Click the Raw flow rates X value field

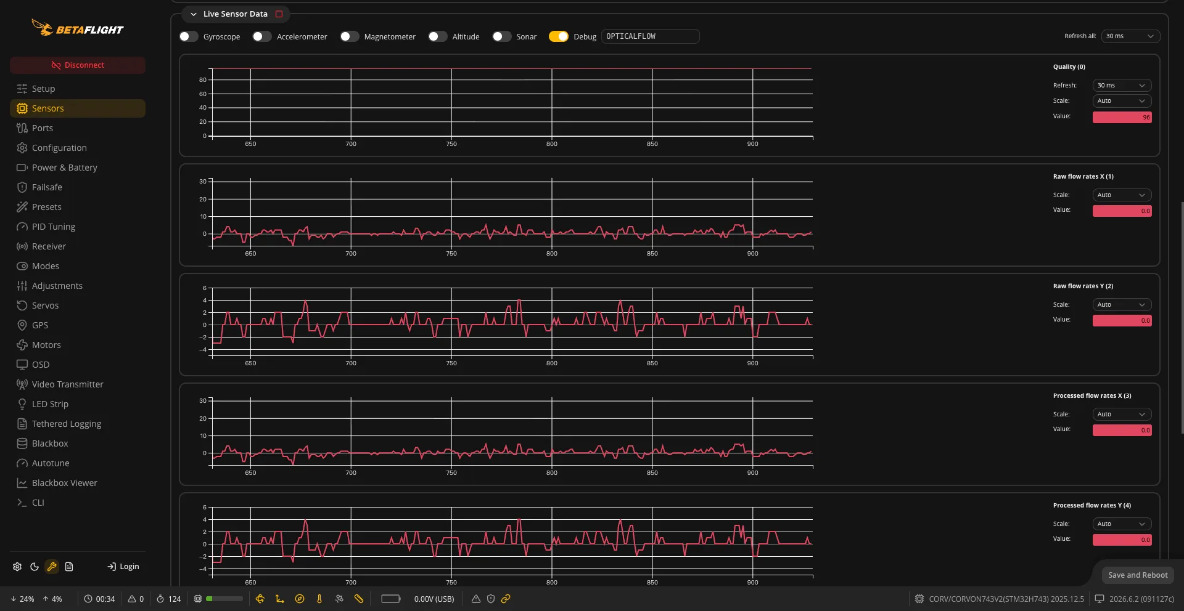click(x=1122, y=211)
